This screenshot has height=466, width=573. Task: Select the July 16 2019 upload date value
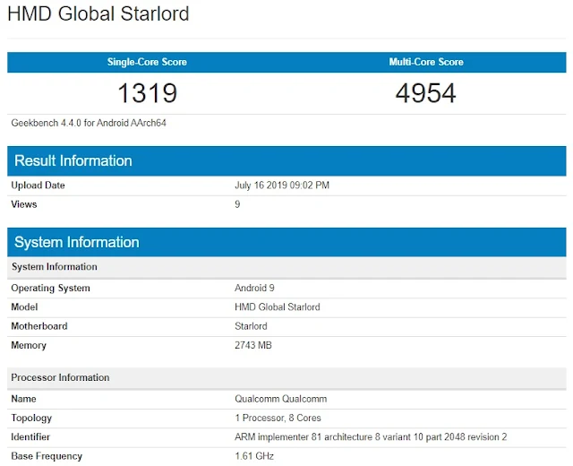(281, 186)
